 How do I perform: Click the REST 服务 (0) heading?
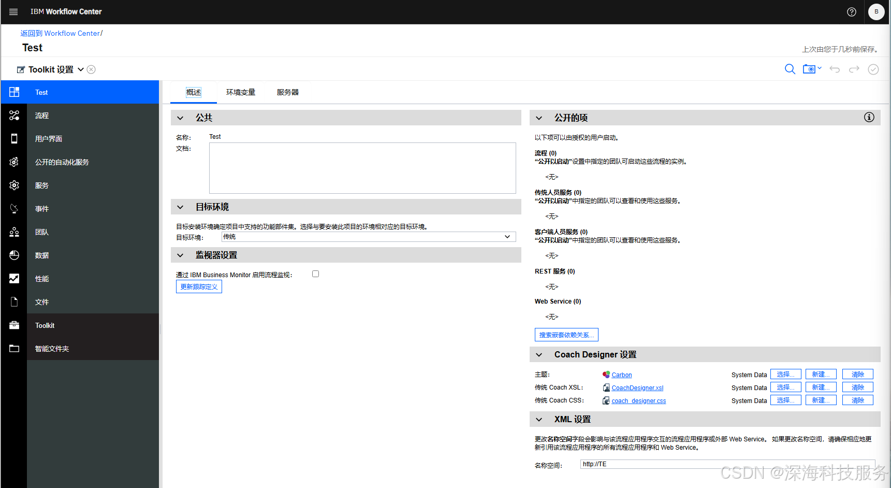pyautogui.click(x=555, y=271)
